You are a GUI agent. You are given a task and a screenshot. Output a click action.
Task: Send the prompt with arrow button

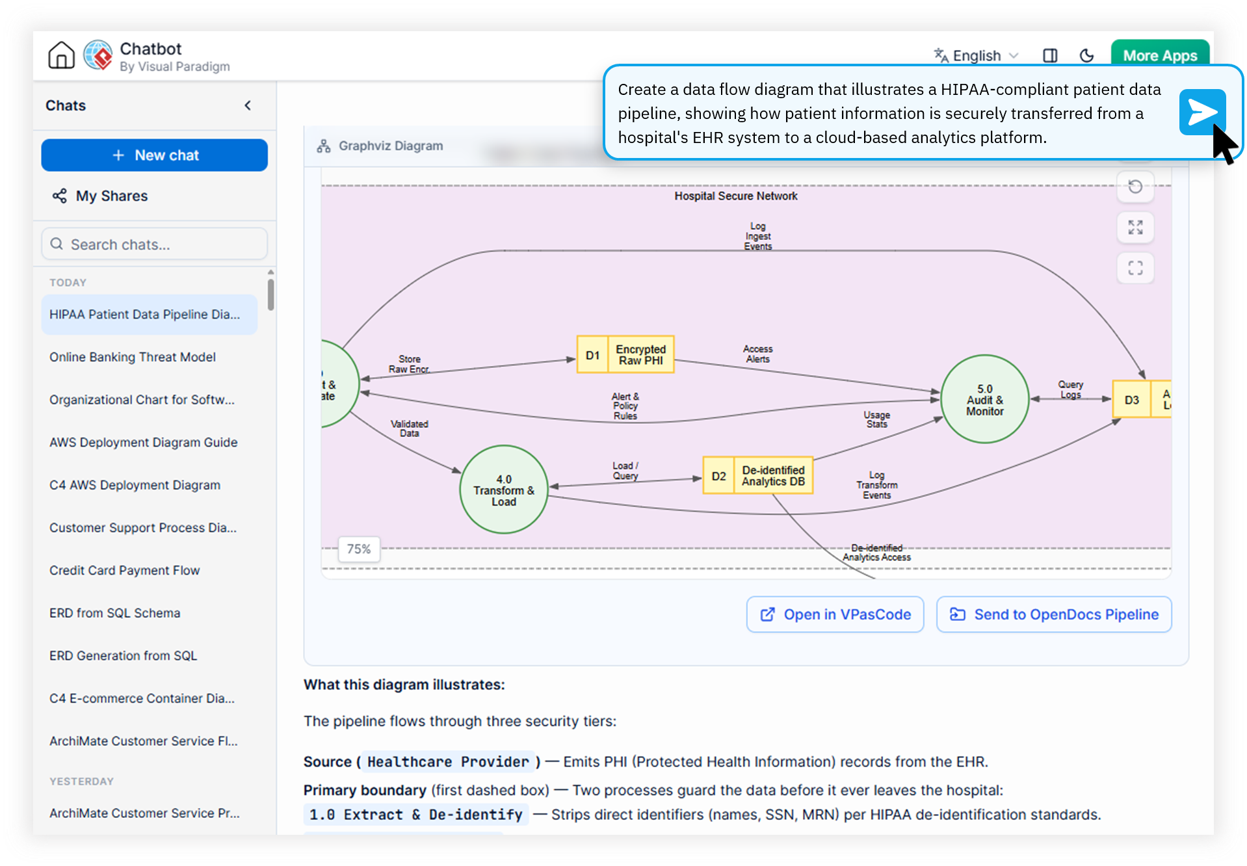pos(1202,112)
